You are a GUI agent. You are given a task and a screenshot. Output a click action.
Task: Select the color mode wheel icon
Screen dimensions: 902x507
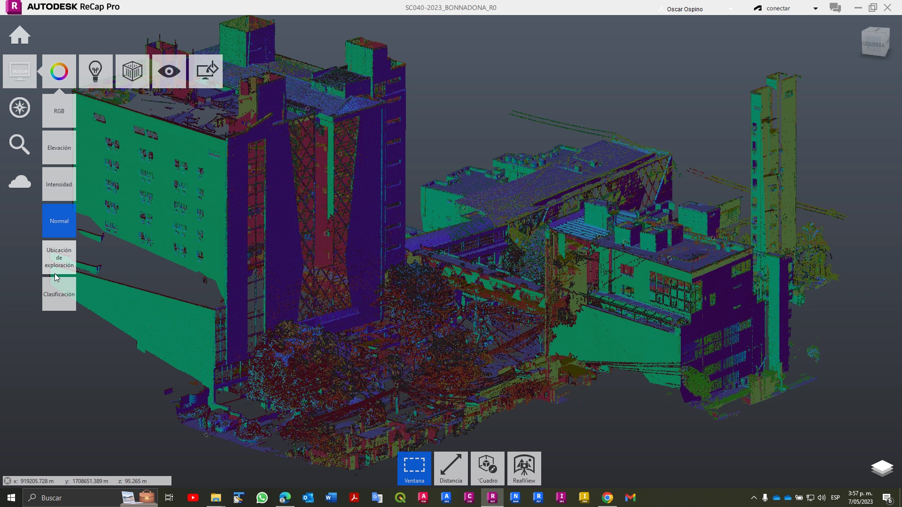59,71
